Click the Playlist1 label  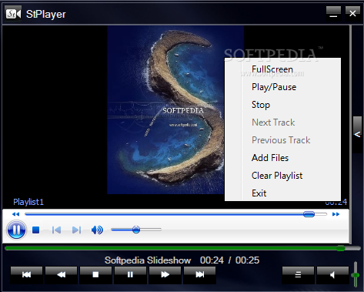(x=28, y=202)
